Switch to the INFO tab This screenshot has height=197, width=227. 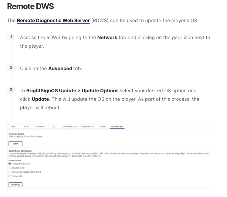[14, 127]
